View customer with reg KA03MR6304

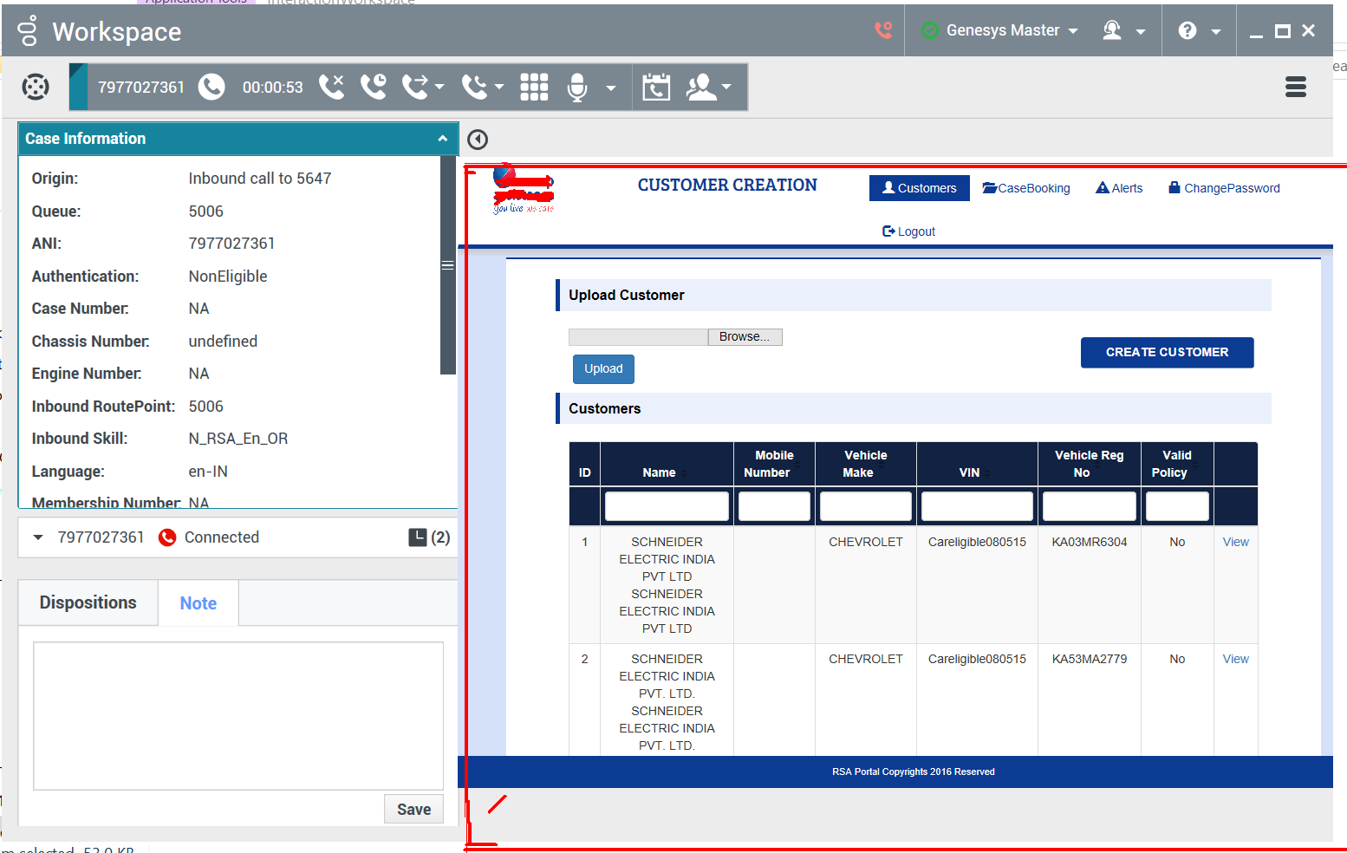pyautogui.click(x=1235, y=542)
